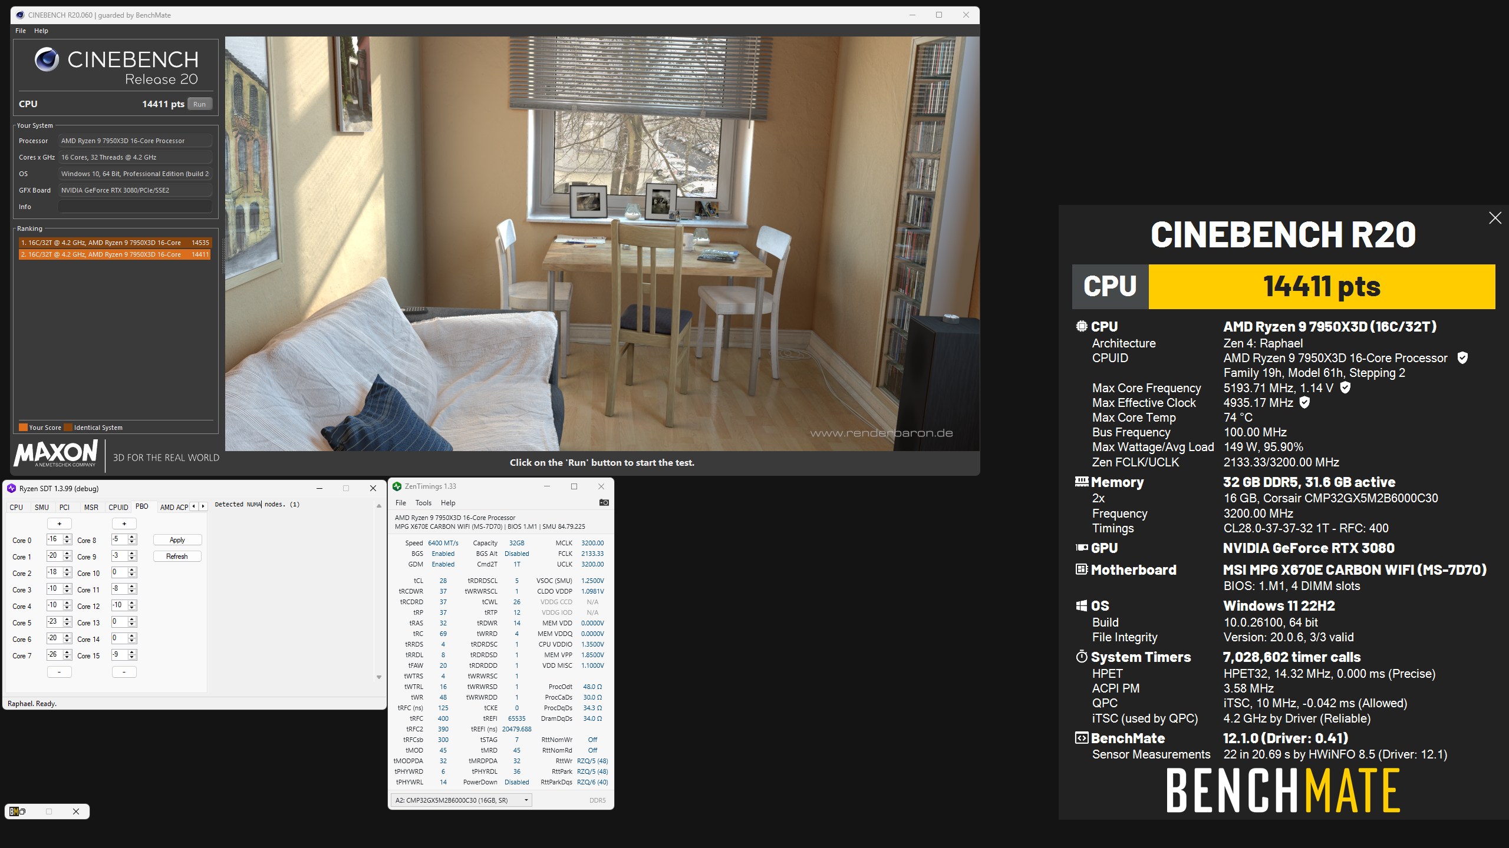Click Refresh in Ryzen SDT PBO tab
This screenshot has width=1509, height=848.
177,556
